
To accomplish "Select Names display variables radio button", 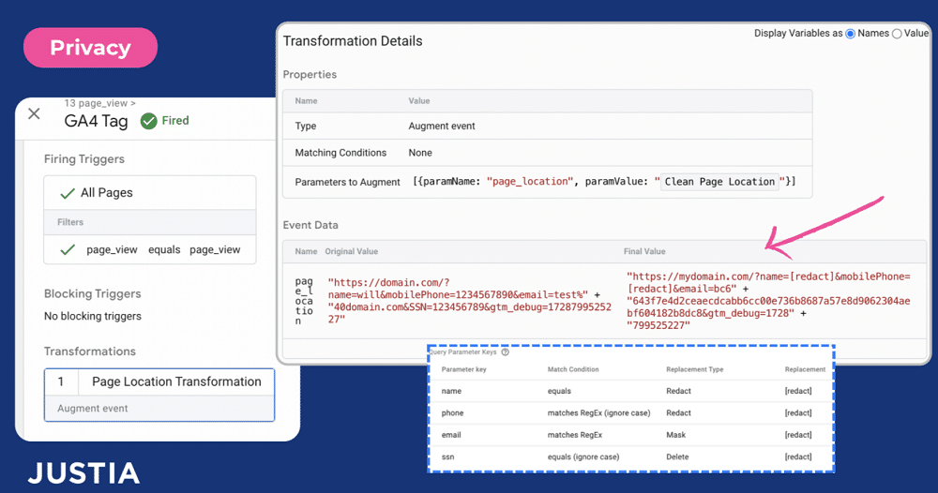I will pos(850,34).
